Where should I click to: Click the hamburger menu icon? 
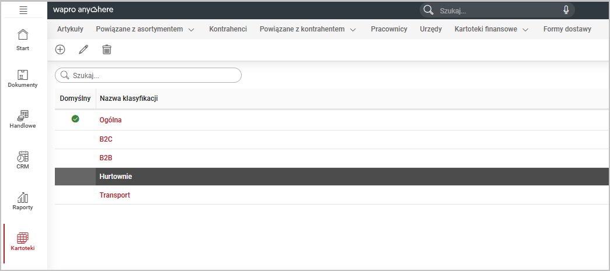point(23,10)
